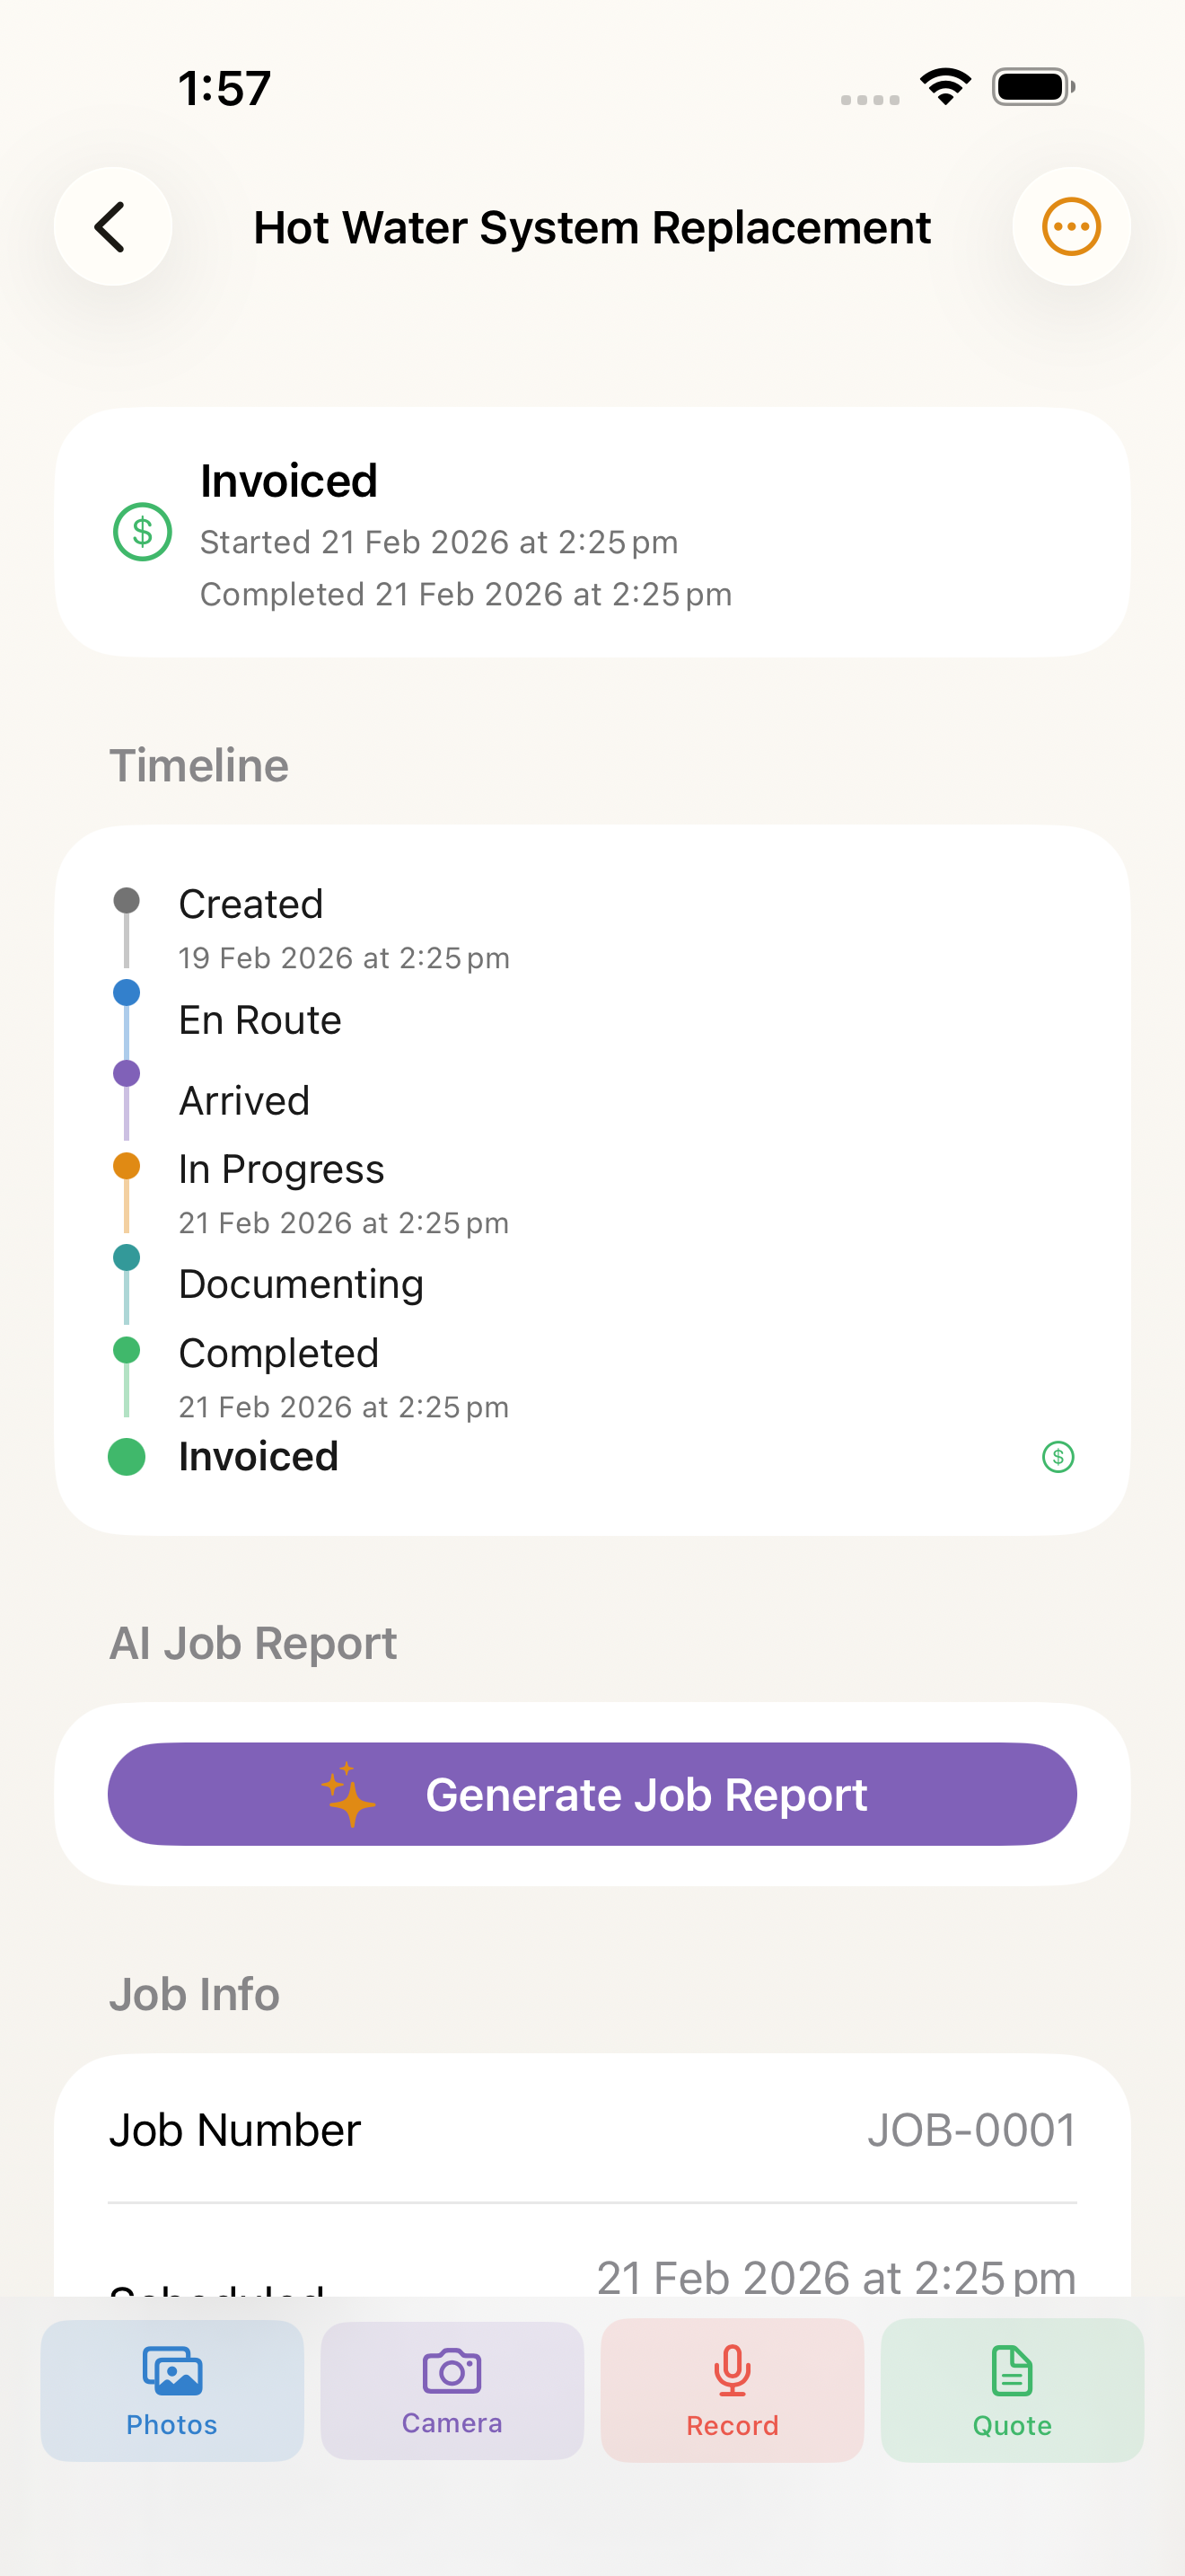Screen dimensions: 1185x2576
Task: Tap the Invoiced status card
Action: pyautogui.click(x=592, y=530)
